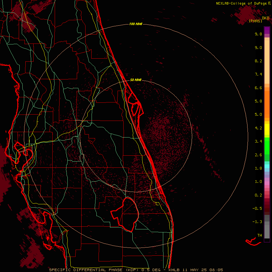This screenshot has height=272, width=272.
Task: Click the Lake Okeechobee outline on the map
Action: pyautogui.click(x=125, y=214)
